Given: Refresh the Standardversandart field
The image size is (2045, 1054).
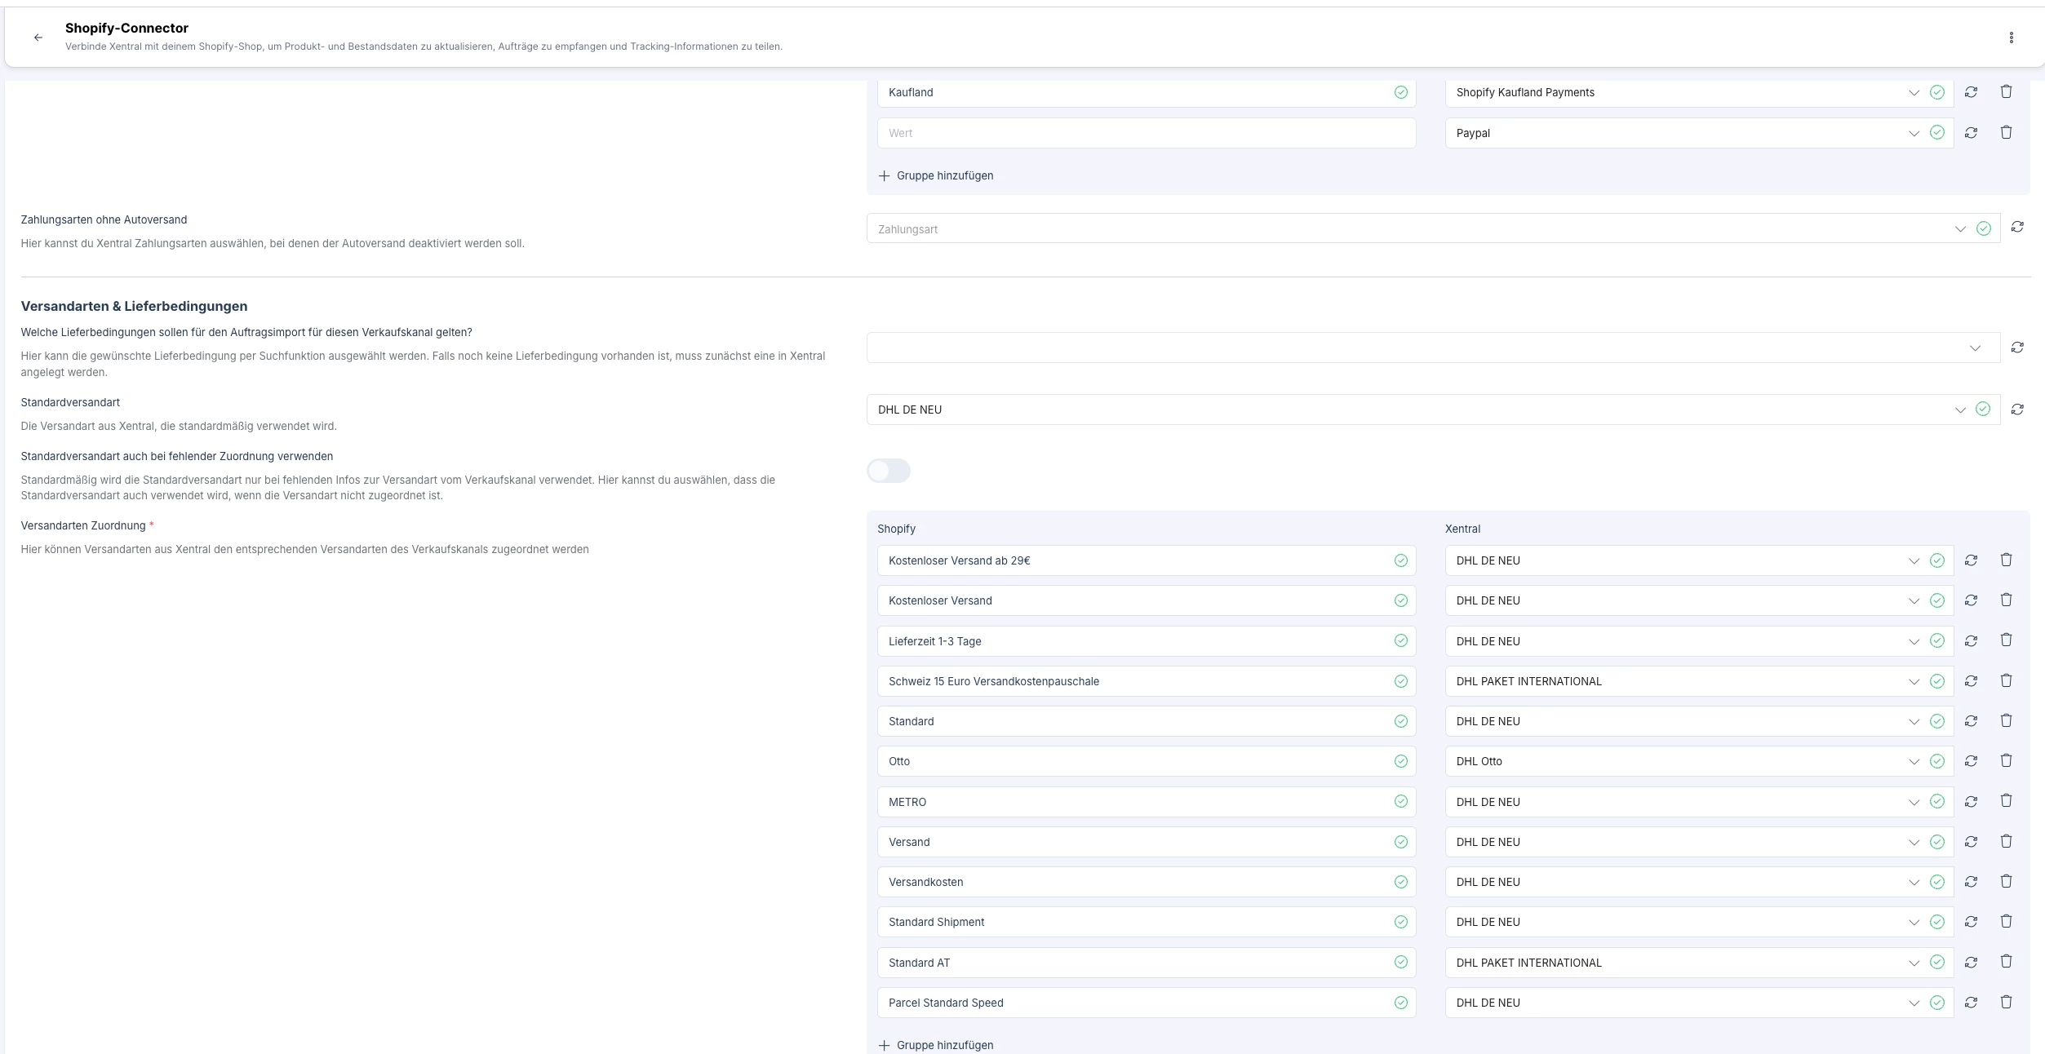Looking at the screenshot, I should [2017, 410].
